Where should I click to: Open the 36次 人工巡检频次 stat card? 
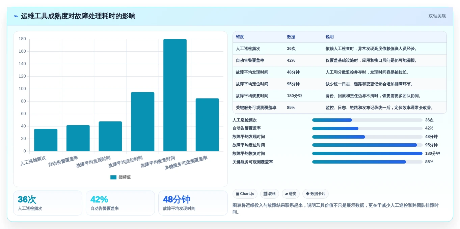(x=48, y=203)
